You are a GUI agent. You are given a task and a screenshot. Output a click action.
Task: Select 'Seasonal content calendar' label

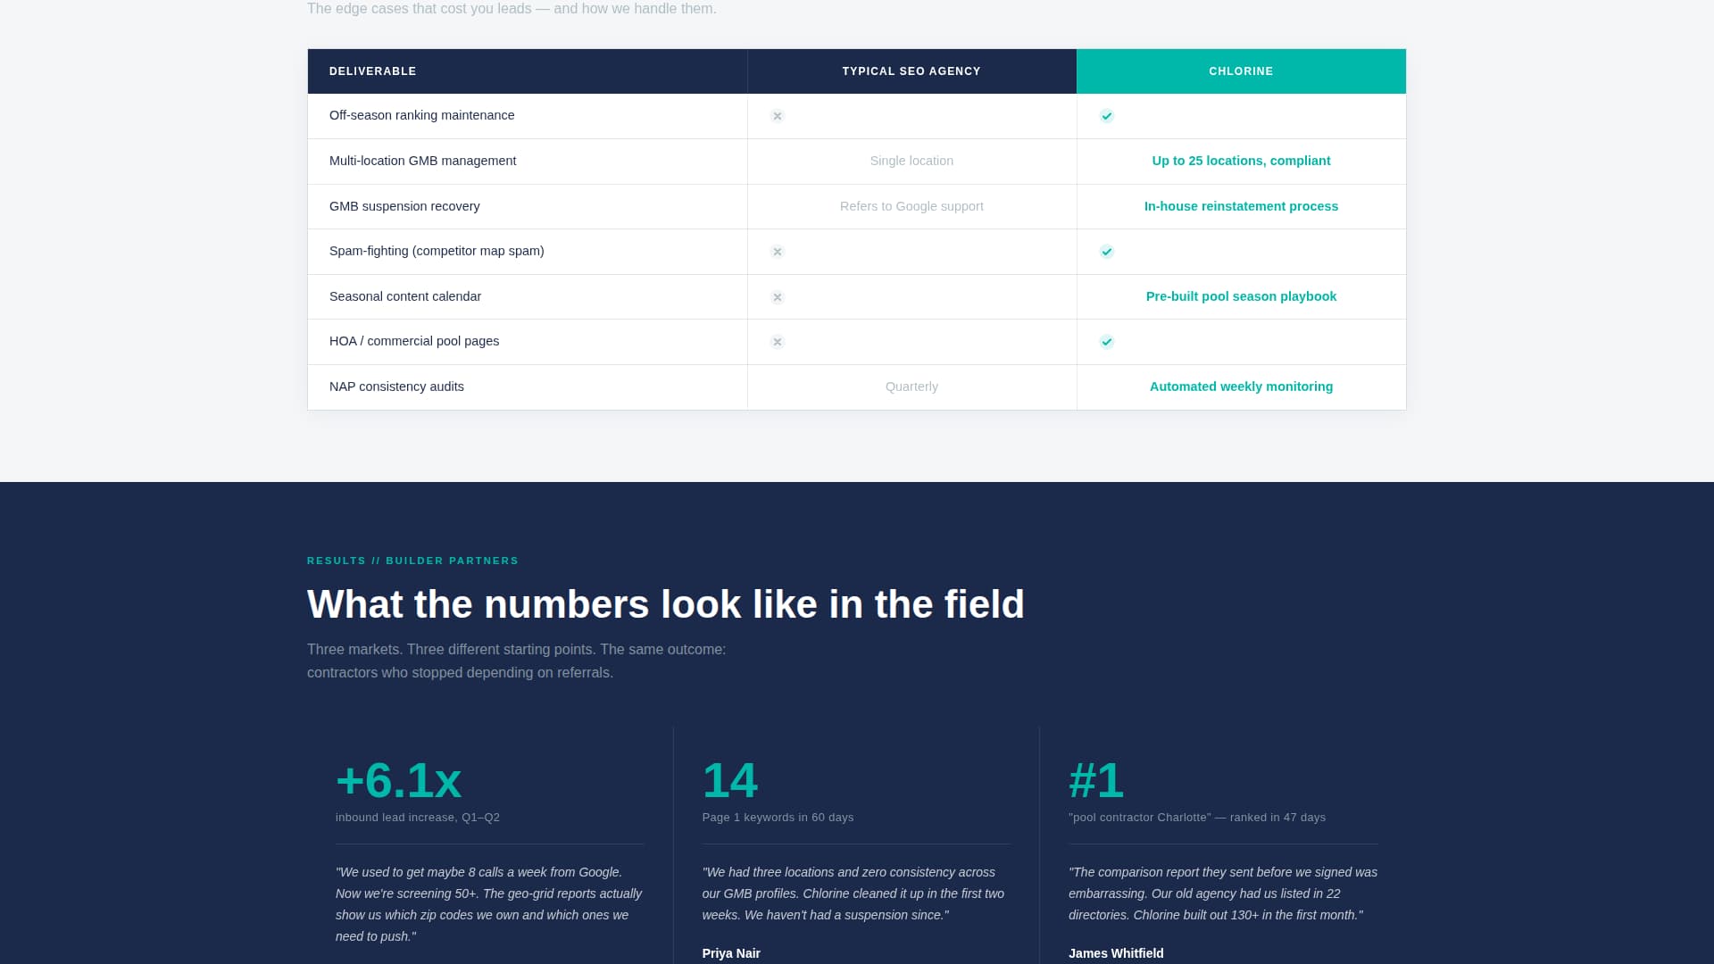(405, 296)
